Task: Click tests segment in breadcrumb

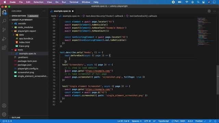Action: coord(54,16)
